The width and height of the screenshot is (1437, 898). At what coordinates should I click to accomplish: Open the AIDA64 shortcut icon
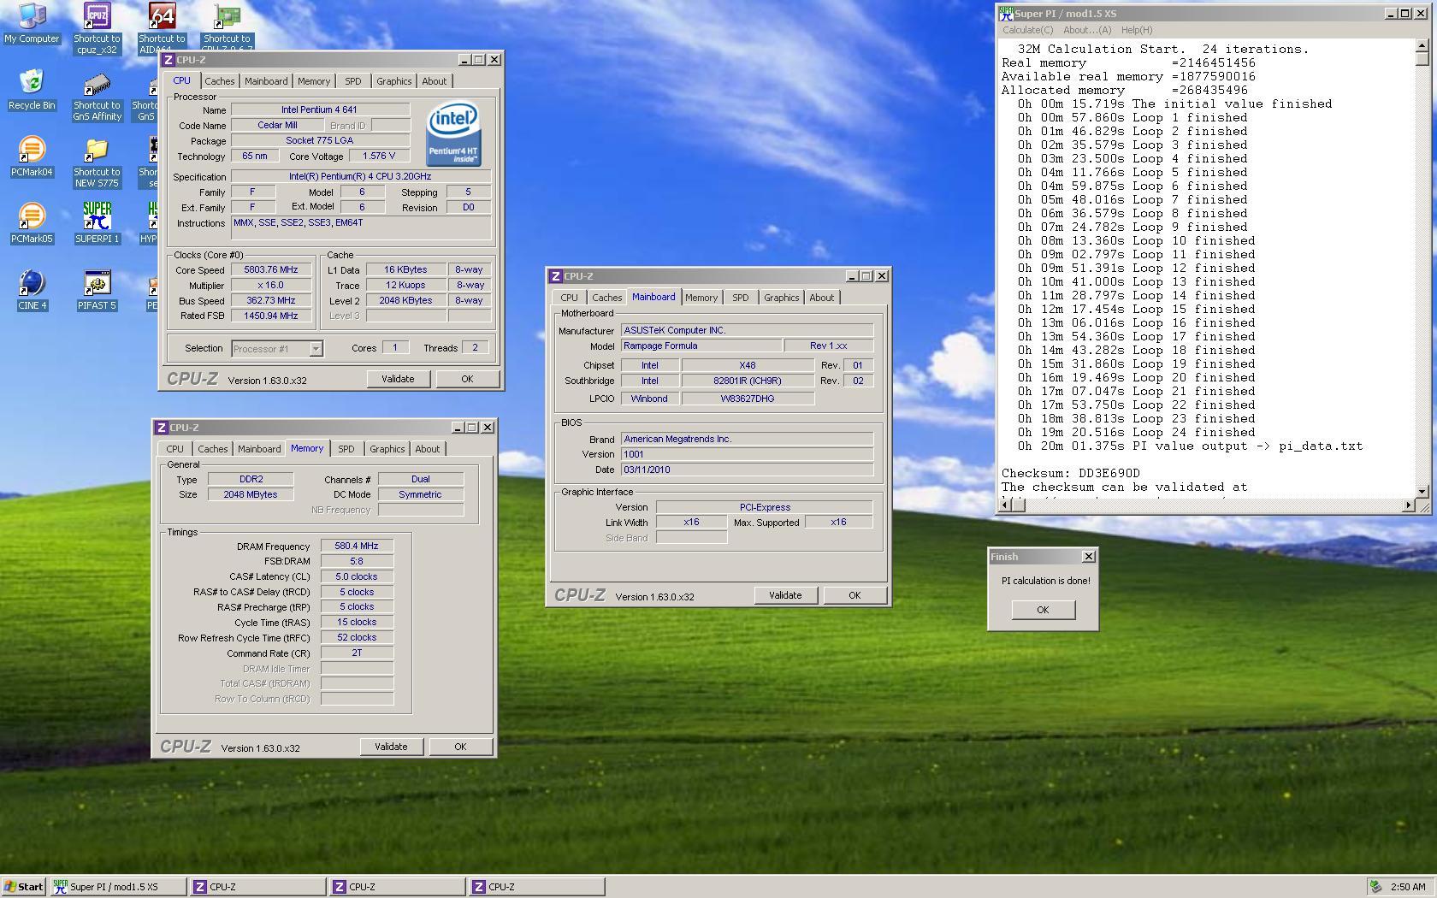[162, 28]
